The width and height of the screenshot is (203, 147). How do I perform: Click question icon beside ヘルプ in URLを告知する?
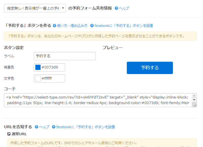pyautogui.click(x=37, y=127)
